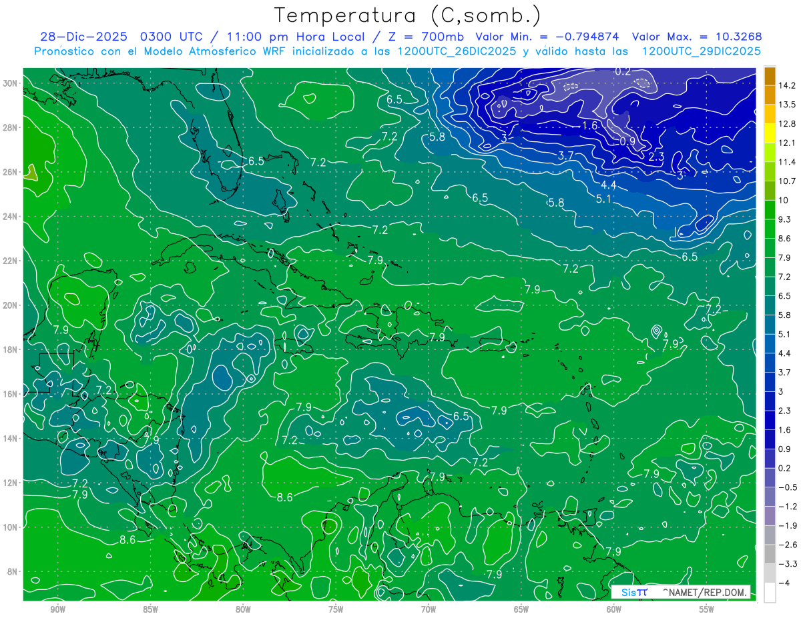The height and width of the screenshot is (618, 801).
Task: Click the -0.5 value on the color scale
Action: pos(787,487)
